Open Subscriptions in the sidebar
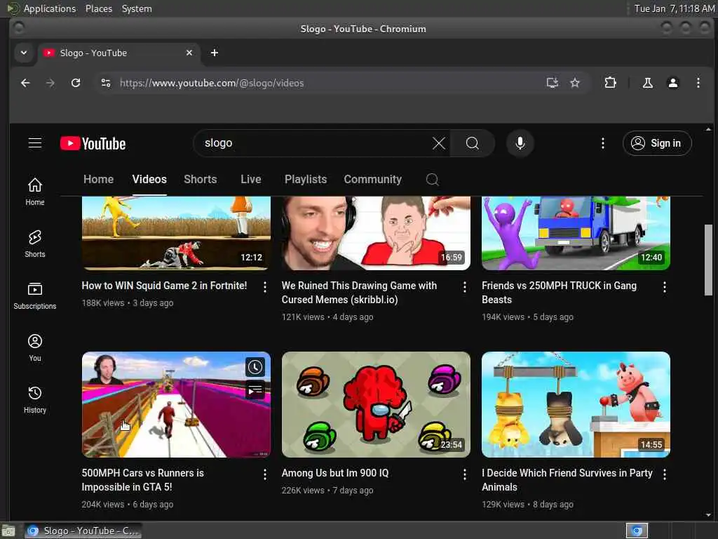This screenshot has height=539, width=718. 35,295
